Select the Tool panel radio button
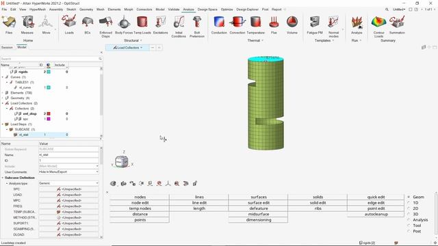This screenshot has width=438, height=246. tap(409, 225)
